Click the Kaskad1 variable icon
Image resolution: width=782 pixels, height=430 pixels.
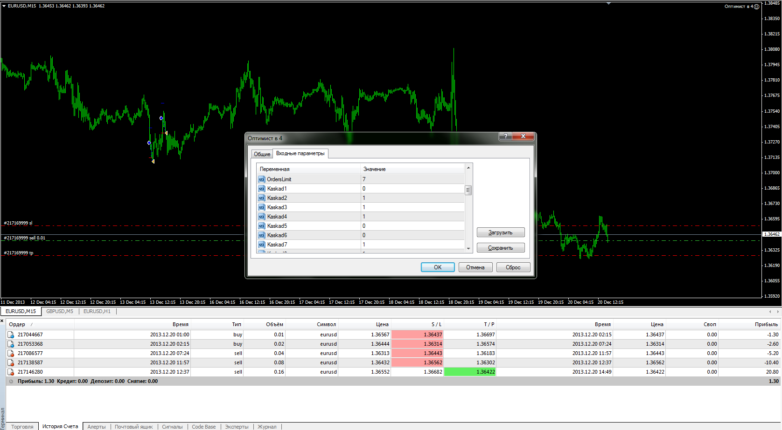click(261, 189)
